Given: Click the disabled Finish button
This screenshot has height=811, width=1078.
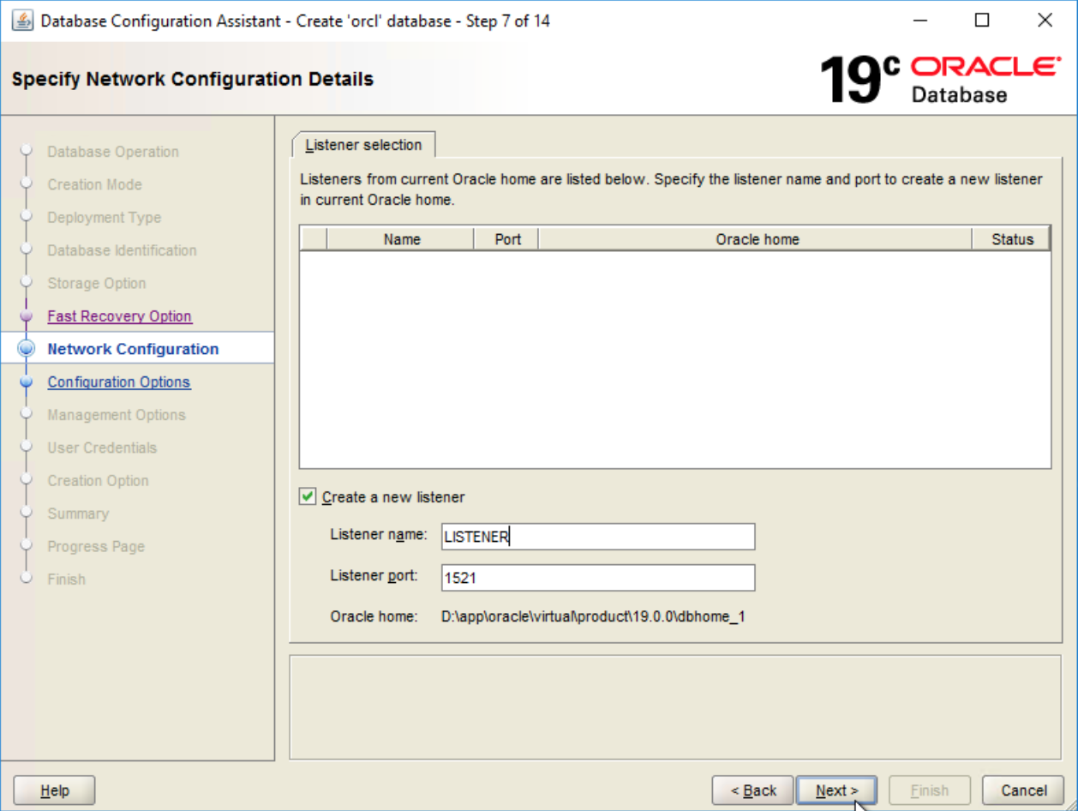Looking at the screenshot, I should [930, 790].
